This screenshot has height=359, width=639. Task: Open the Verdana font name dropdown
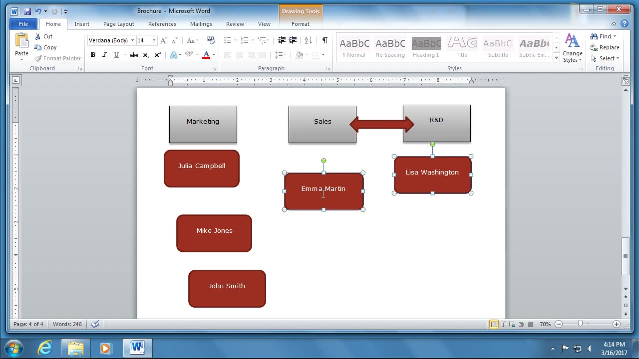pyautogui.click(x=133, y=40)
